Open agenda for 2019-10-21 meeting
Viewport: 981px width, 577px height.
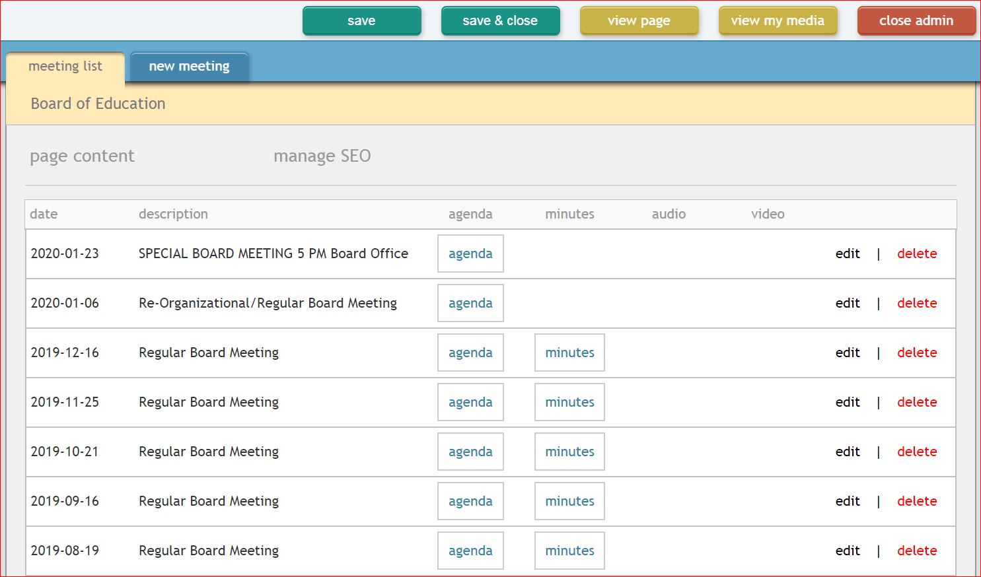tap(470, 452)
